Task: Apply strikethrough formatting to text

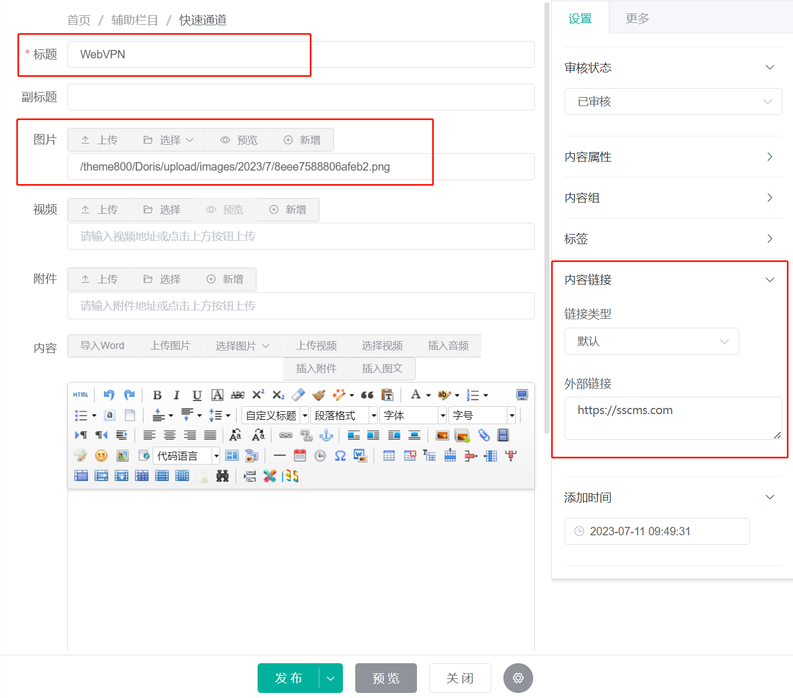Action: click(237, 394)
